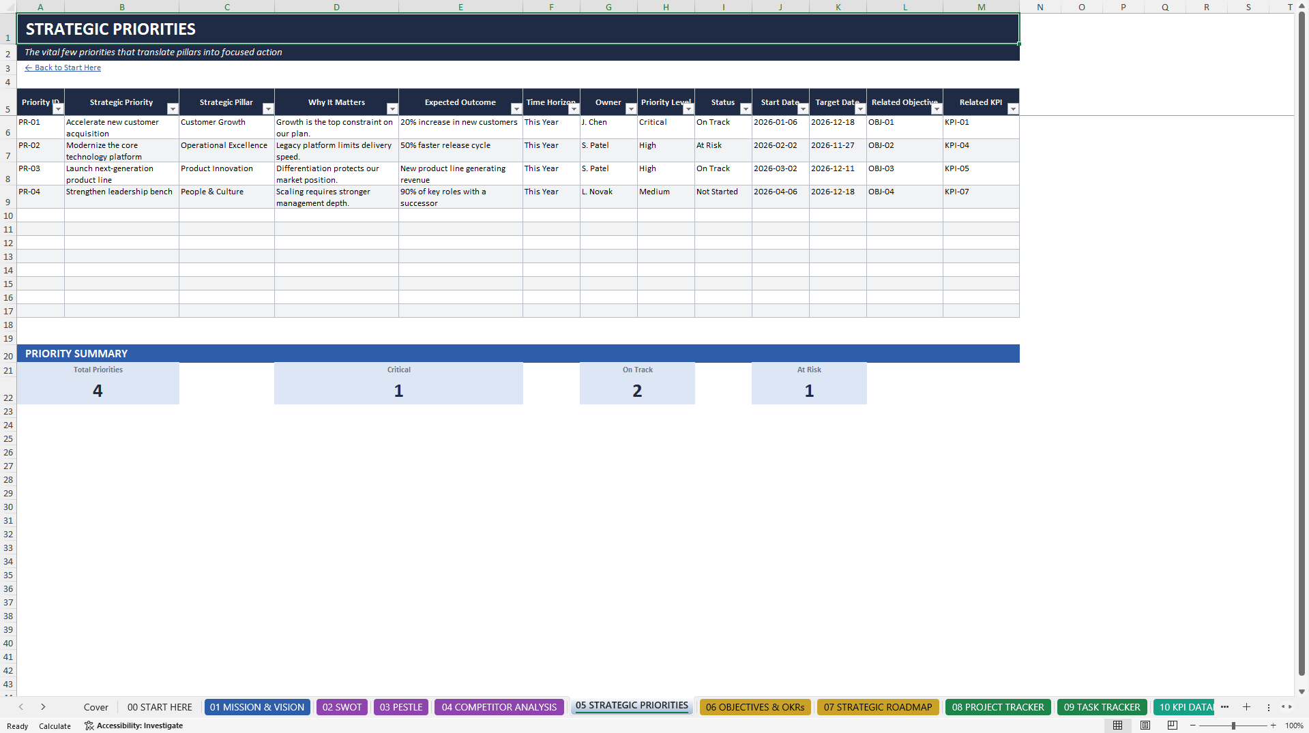This screenshot has width=1309, height=733.
Task: Switch to the Cover sheet tab
Action: [96, 707]
